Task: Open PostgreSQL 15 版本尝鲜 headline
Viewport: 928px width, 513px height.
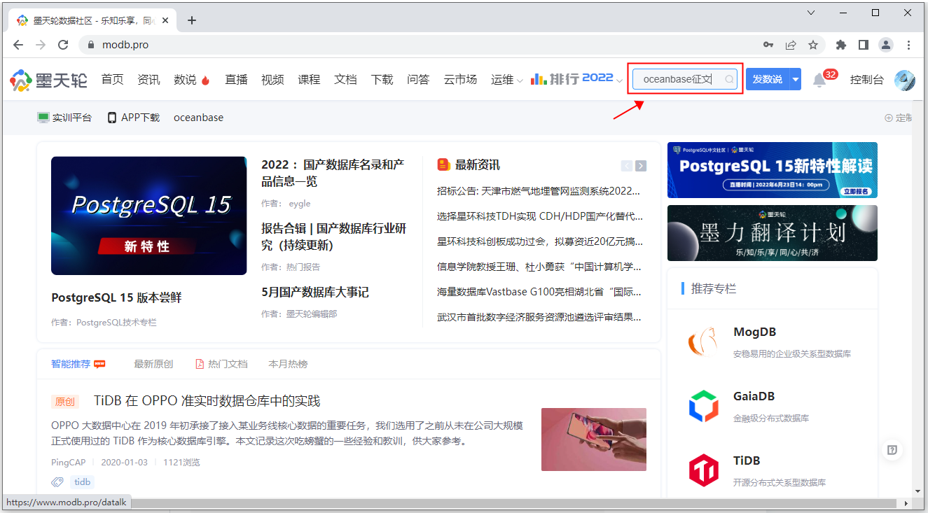Action: [116, 297]
